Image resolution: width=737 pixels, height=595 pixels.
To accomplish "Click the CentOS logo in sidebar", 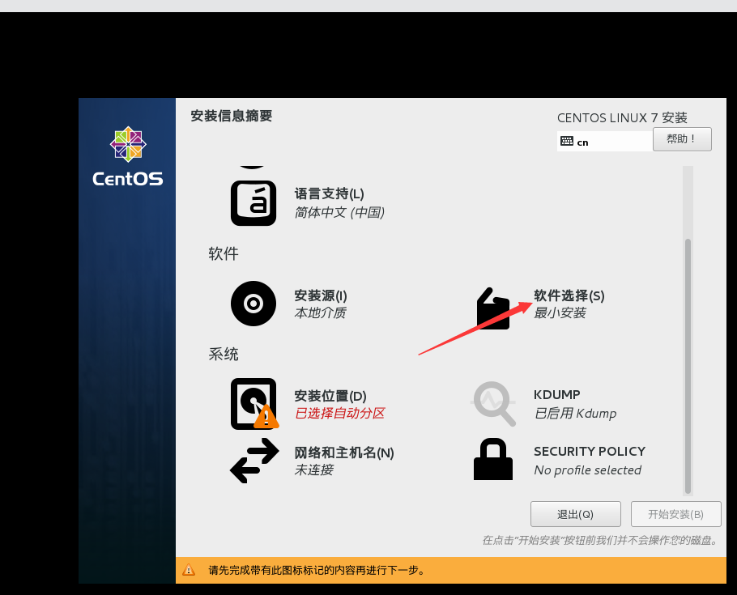I will pyautogui.click(x=128, y=156).
